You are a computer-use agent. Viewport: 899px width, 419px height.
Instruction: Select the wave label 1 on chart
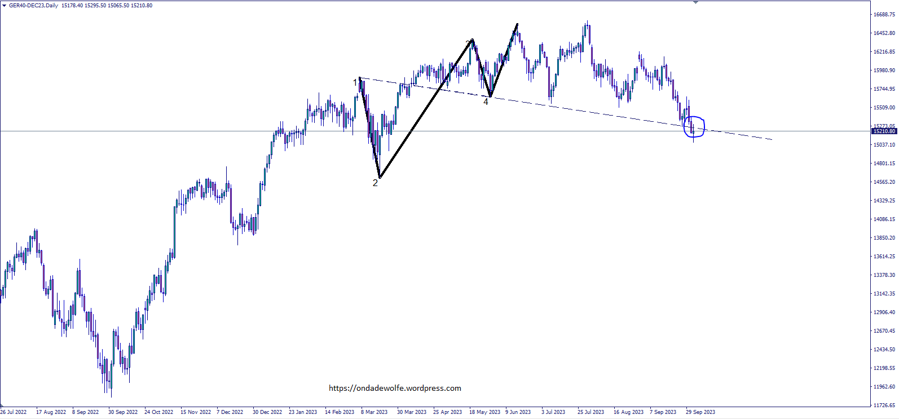point(355,83)
